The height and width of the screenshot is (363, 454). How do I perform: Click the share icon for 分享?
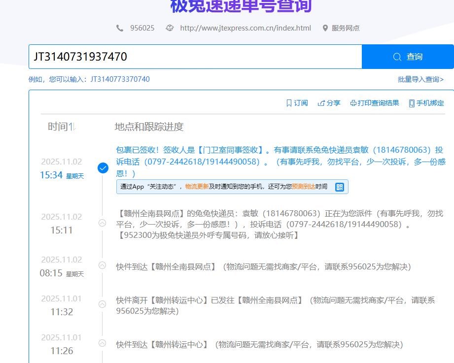click(321, 103)
